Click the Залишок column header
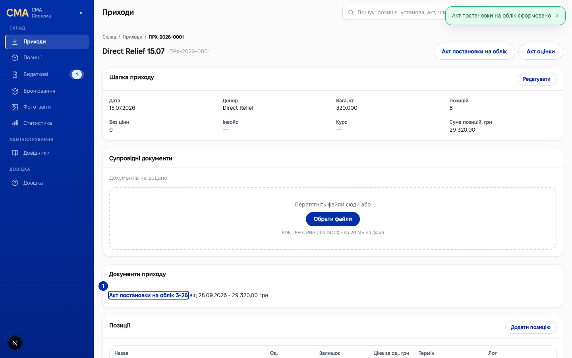 point(330,353)
